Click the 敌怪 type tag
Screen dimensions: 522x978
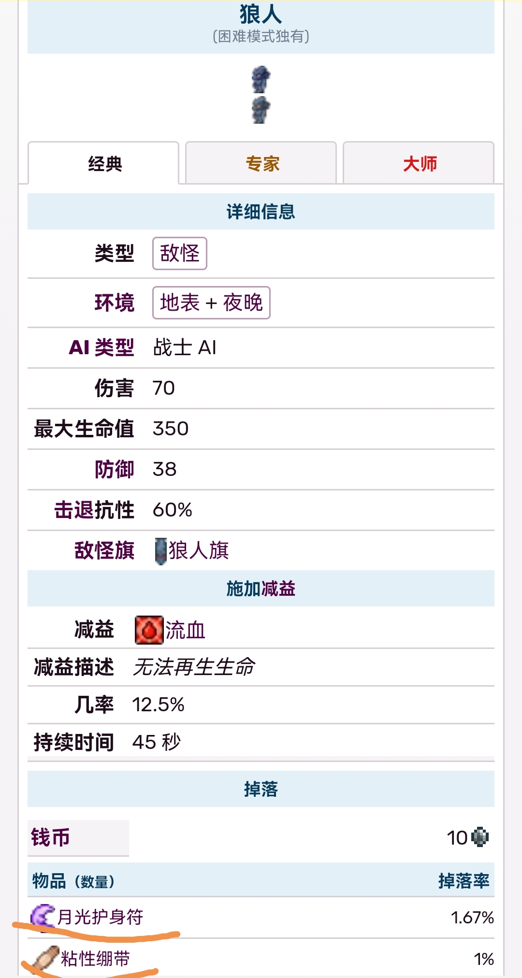pos(180,253)
